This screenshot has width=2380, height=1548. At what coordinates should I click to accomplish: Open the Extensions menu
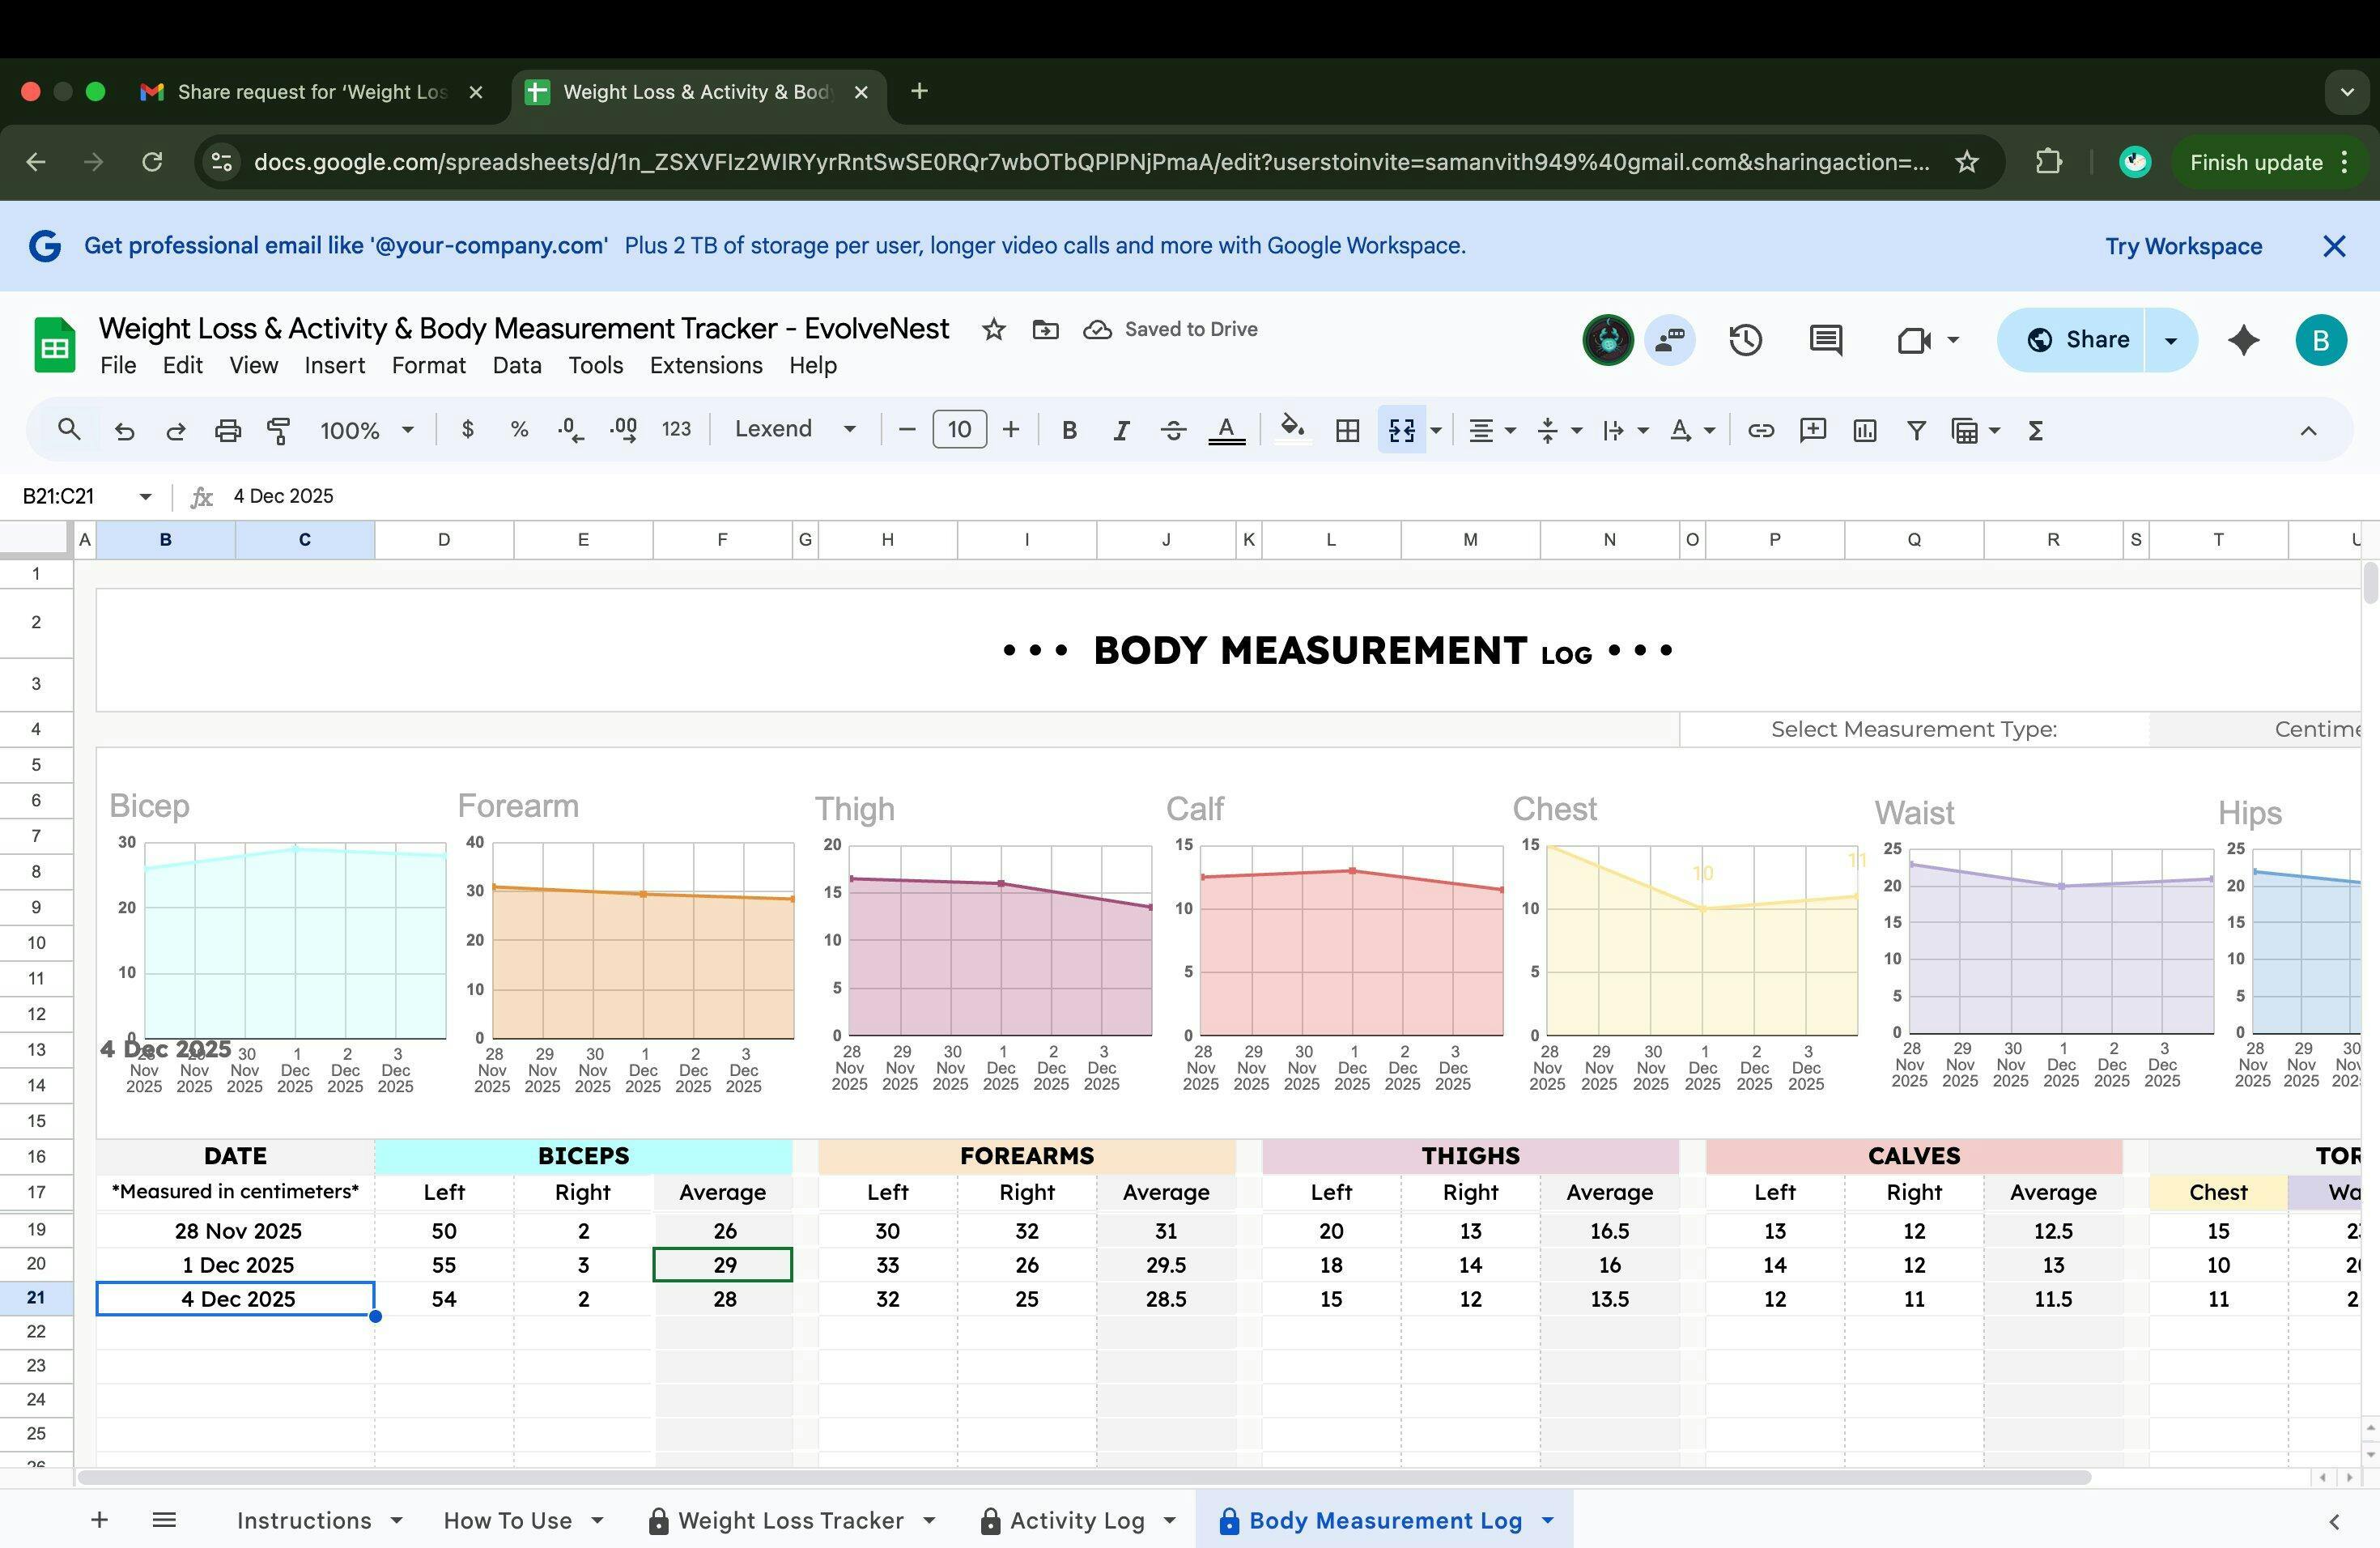(x=705, y=365)
